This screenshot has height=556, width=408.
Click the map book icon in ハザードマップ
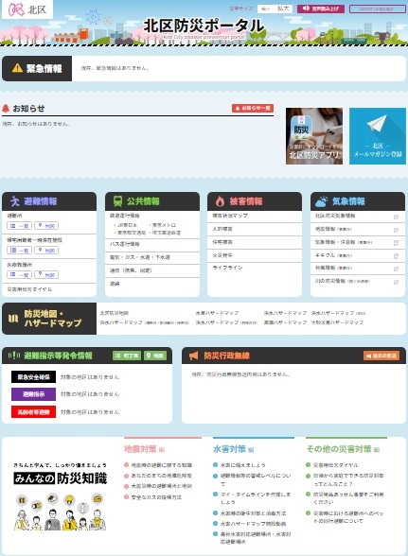pos(13,319)
